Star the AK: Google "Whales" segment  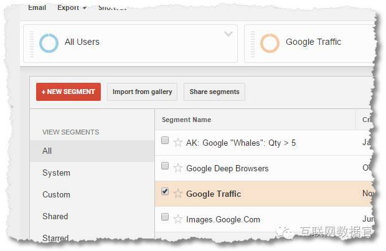coord(178,143)
